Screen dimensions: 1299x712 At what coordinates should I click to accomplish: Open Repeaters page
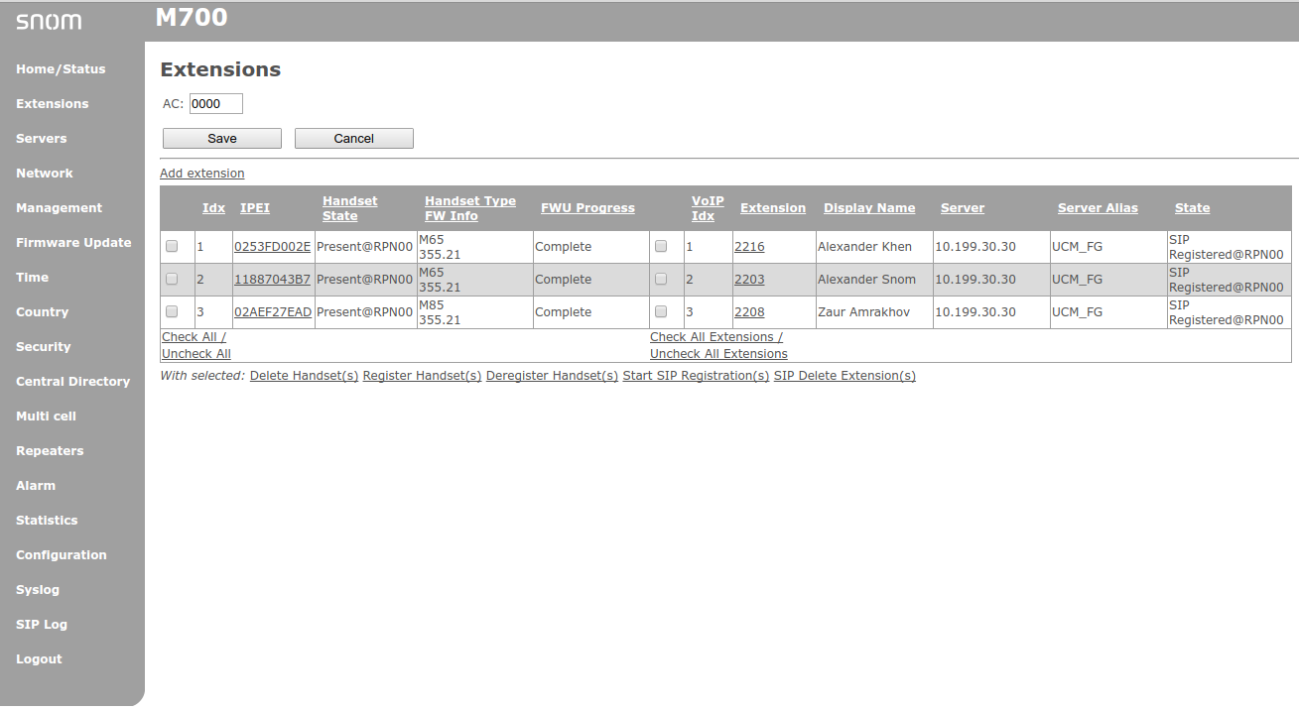[50, 451]
